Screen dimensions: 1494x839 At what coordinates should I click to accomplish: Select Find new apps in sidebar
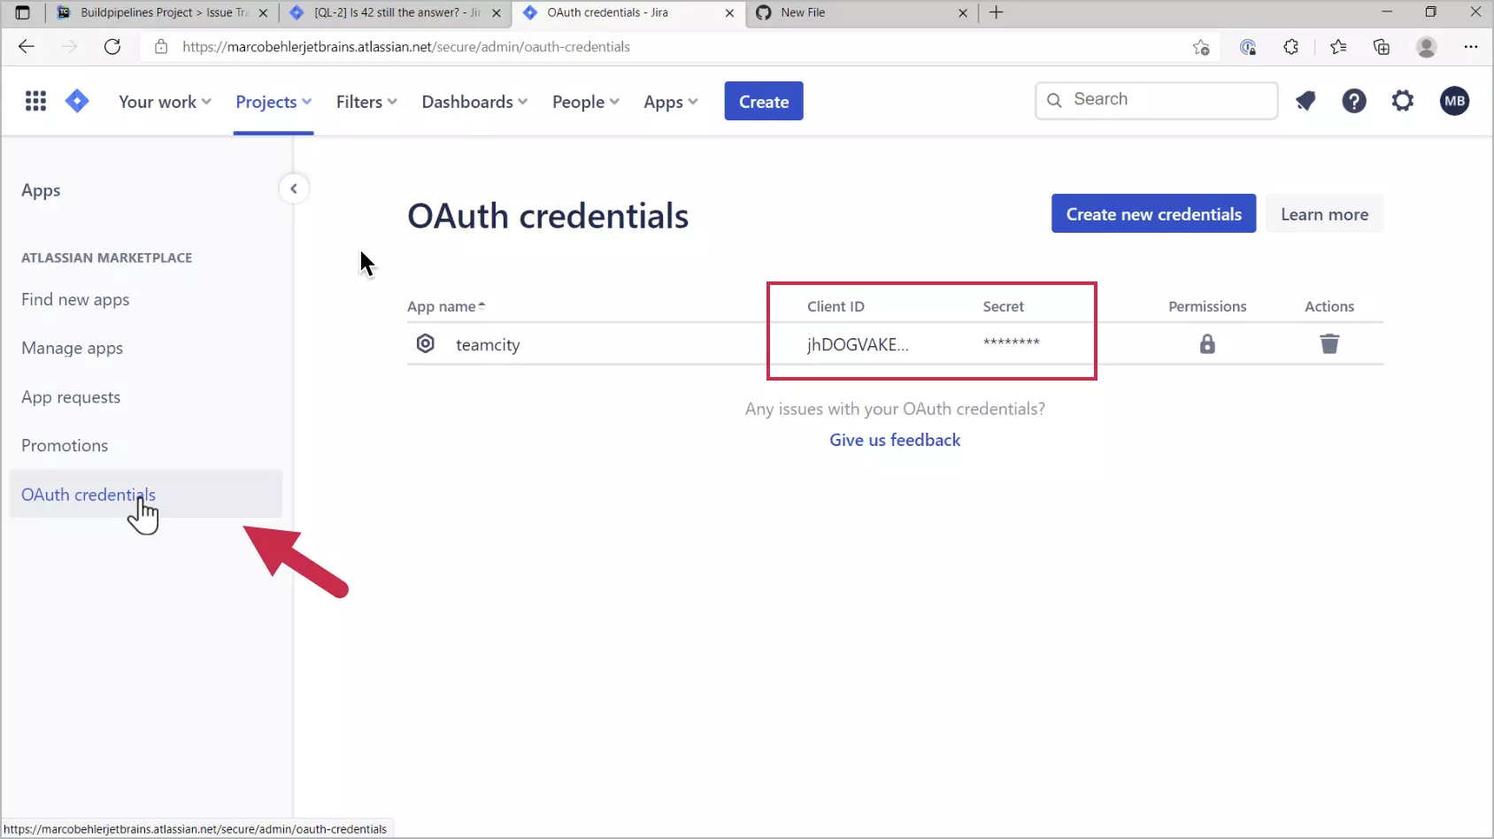click(75, 300)
